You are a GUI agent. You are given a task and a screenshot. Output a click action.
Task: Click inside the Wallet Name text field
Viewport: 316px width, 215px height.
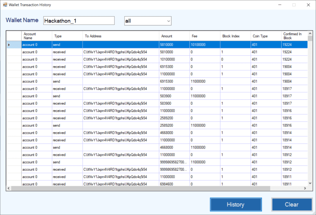pyautogui.click(x=79, y=20)
